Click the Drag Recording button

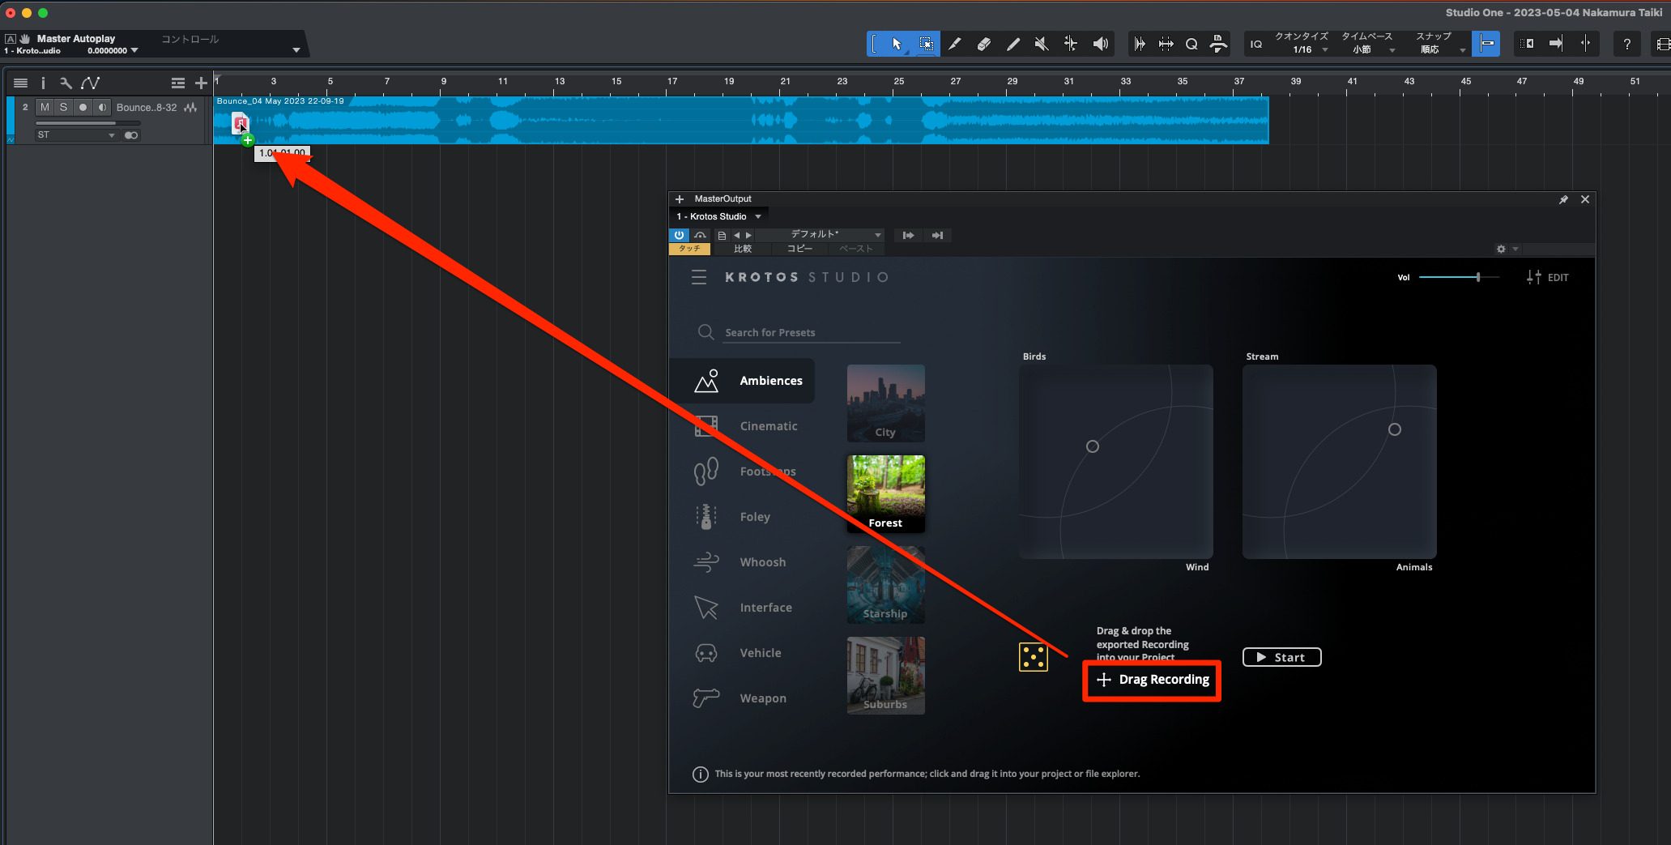pyautogui.click(x=1152, y=680)
